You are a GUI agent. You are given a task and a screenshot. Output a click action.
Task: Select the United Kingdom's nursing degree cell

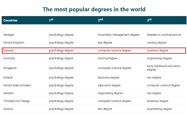point(156,43)
